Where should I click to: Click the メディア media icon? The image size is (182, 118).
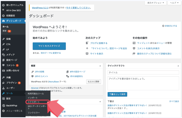[3, 55]
